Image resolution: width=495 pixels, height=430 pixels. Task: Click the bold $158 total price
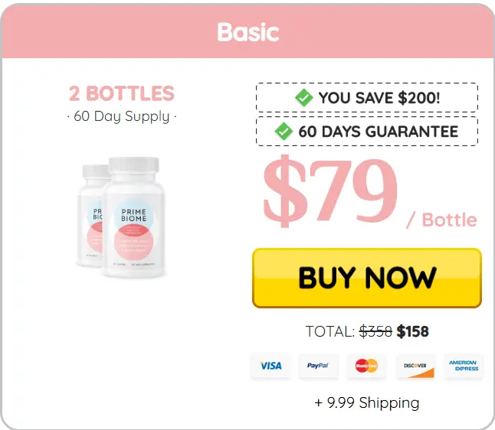[412, 331]
